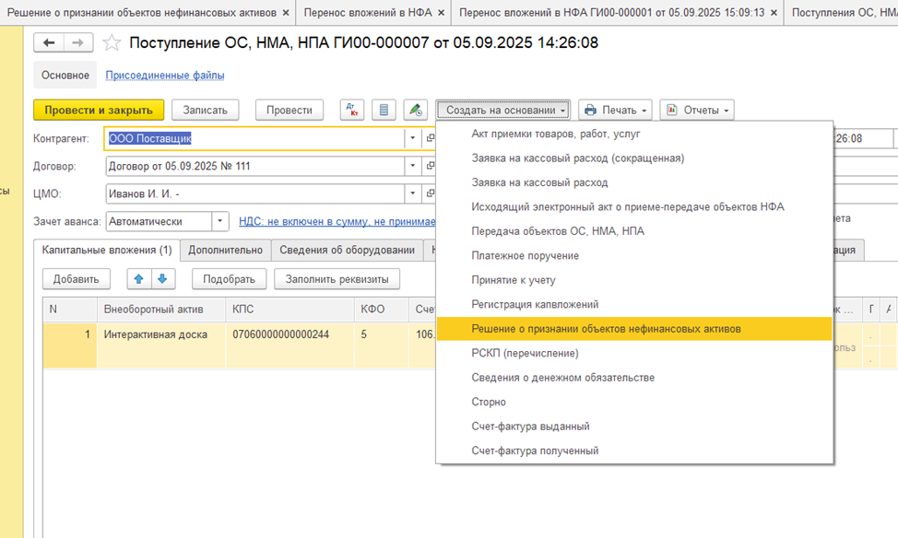
Task: Click the КФО column header
Action: [x=382, y=309]
